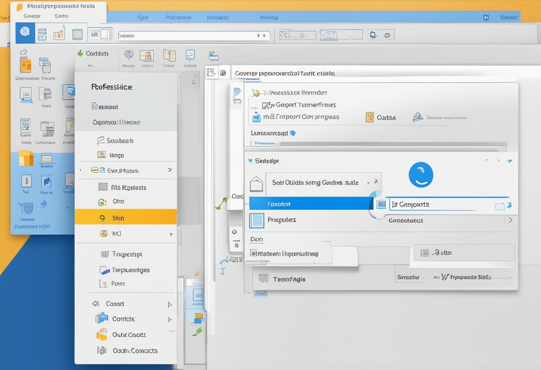Select the highlighted yellow item in the left sidebar
This screenshot has height=370, width=541.
126,217
